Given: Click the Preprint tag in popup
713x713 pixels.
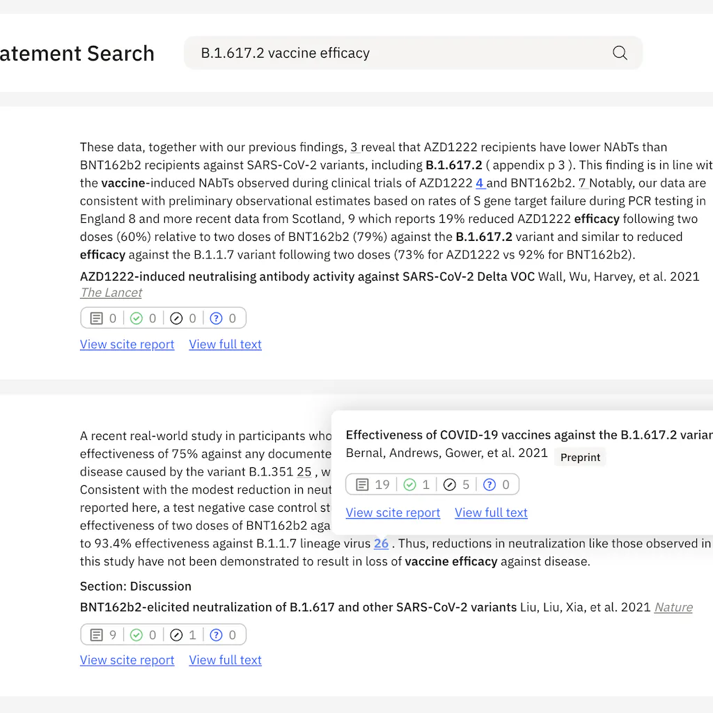Looking at the screenshot, I should [580, 457].
